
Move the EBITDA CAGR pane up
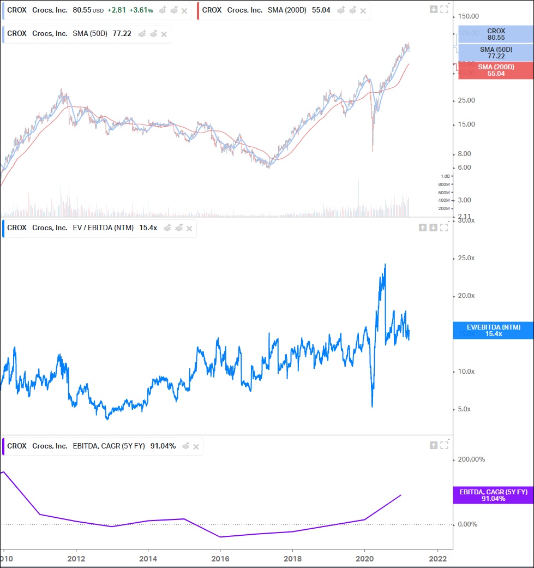pos(433,445)
